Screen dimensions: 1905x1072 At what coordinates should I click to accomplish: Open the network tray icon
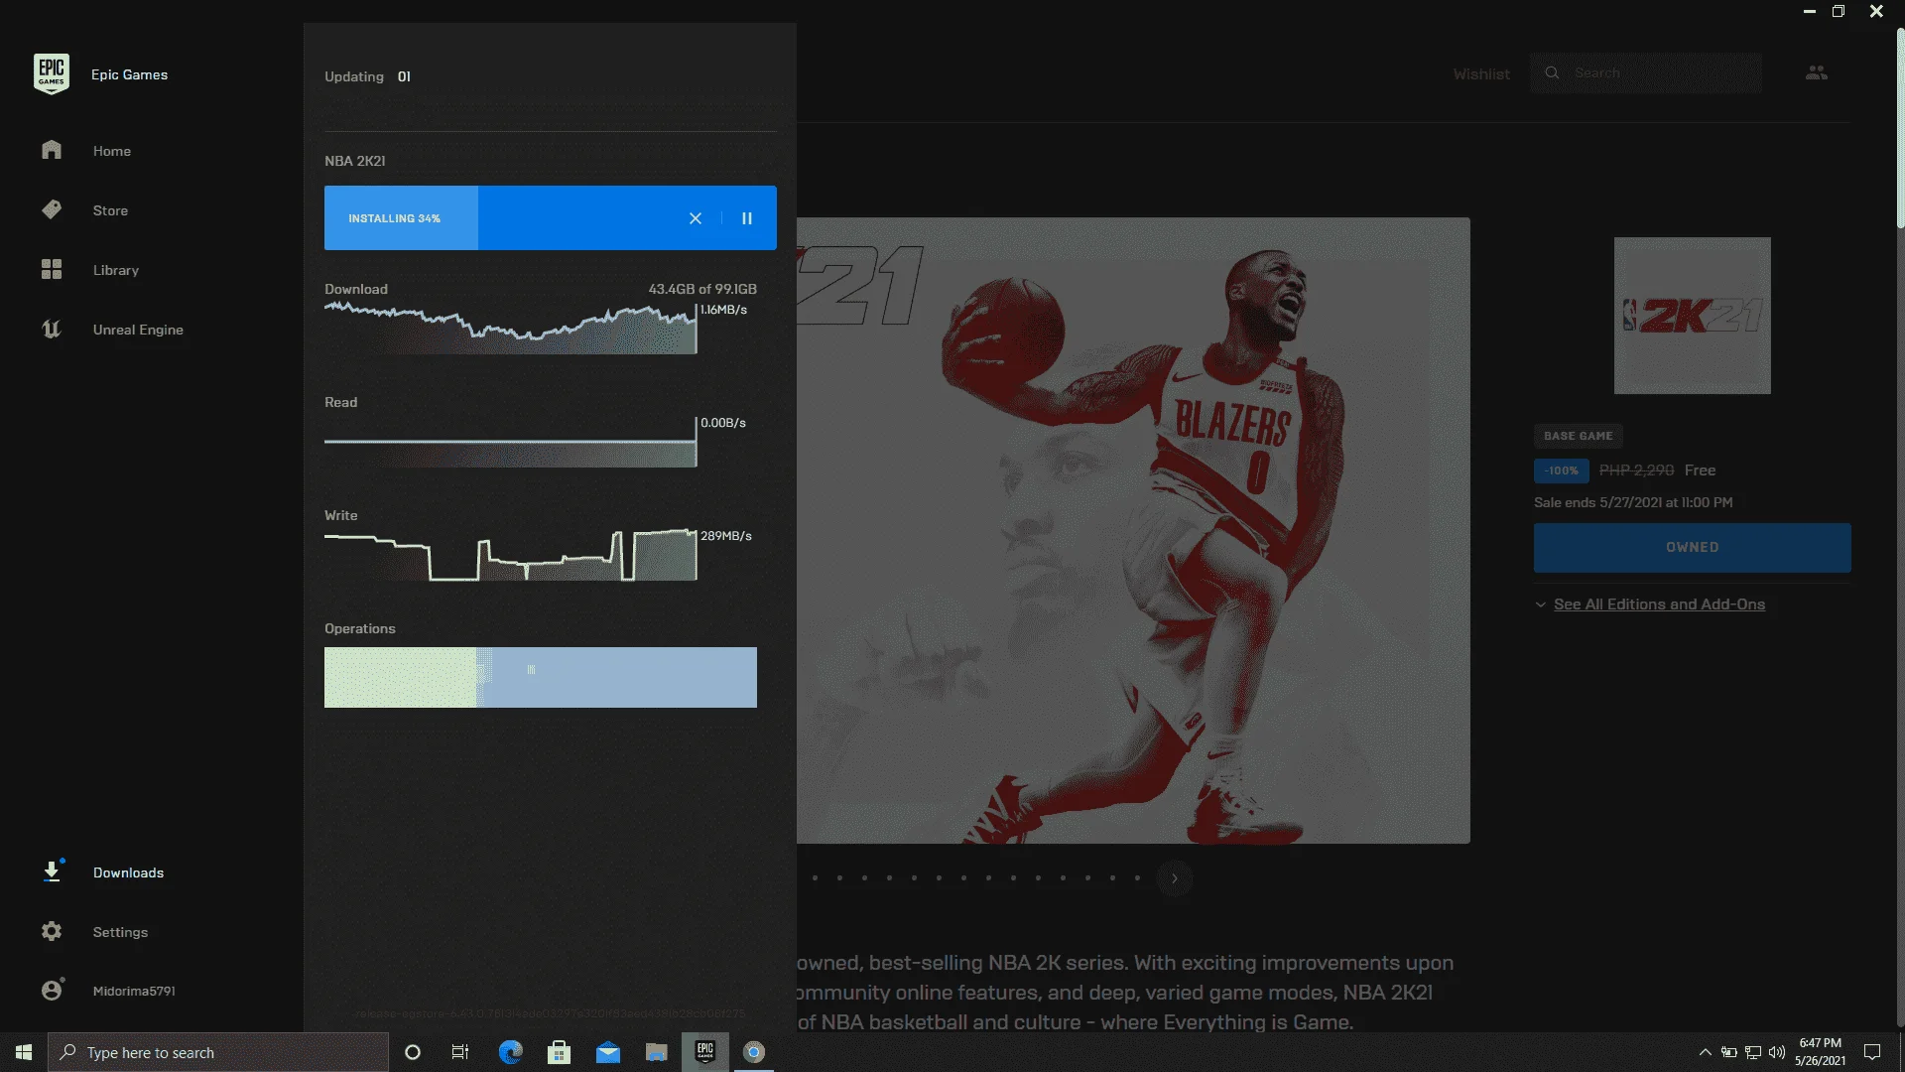pos(1753,1052)
